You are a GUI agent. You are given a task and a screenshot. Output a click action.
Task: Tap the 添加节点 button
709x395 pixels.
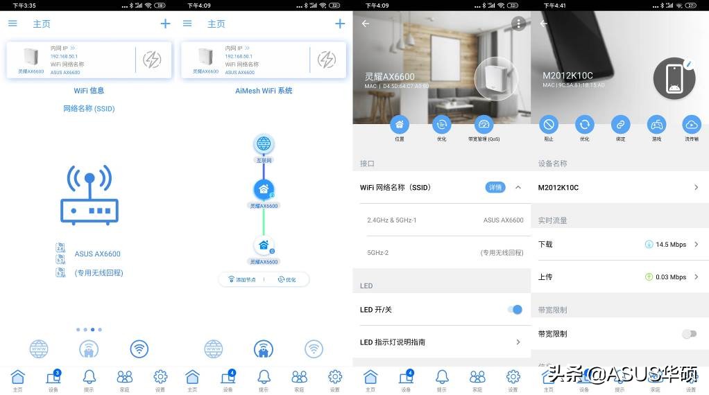click(242, 279)
